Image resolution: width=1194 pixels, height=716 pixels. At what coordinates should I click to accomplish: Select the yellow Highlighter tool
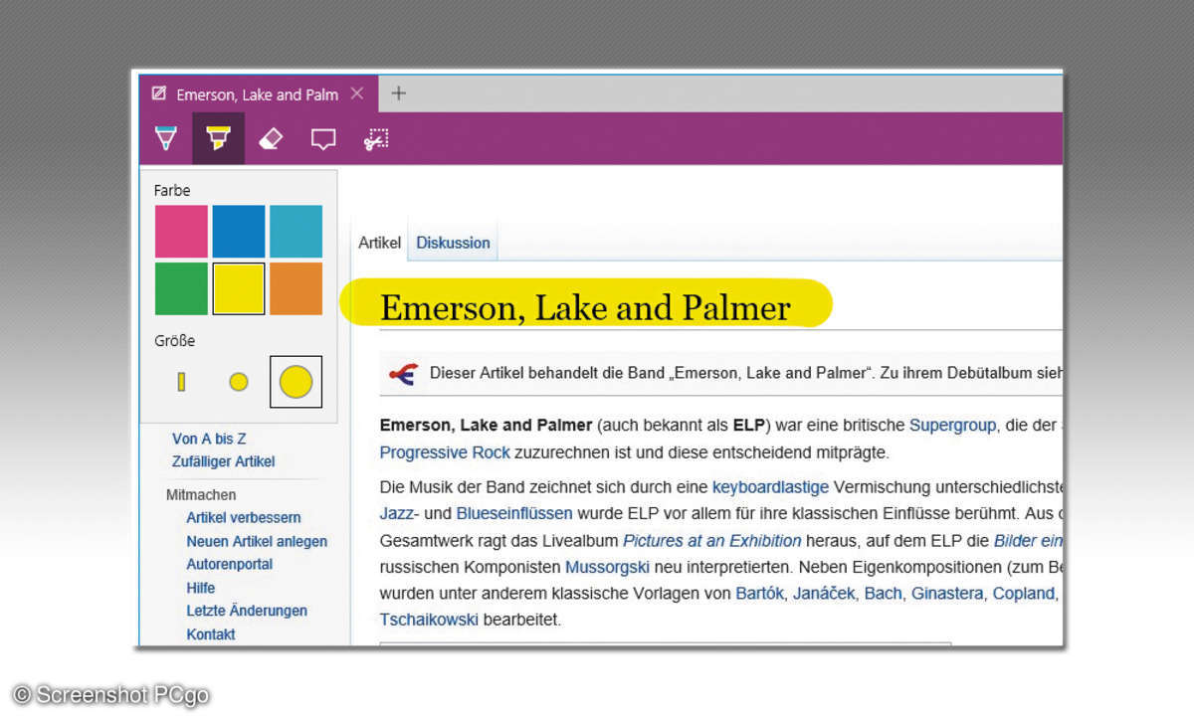218,139
